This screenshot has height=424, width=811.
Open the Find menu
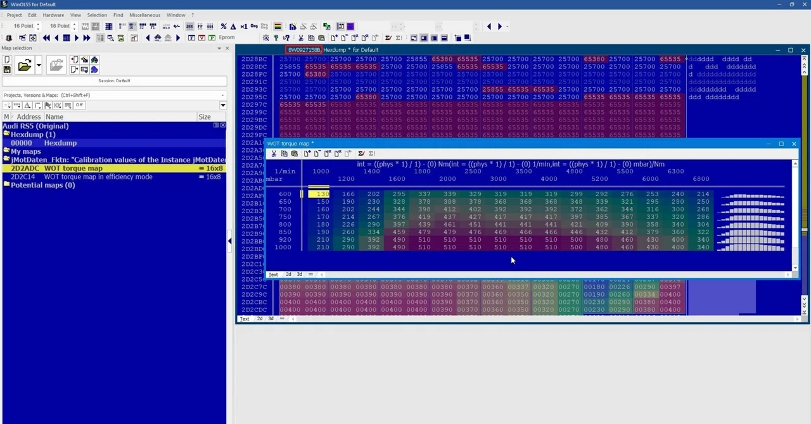[x=118, y=15]
